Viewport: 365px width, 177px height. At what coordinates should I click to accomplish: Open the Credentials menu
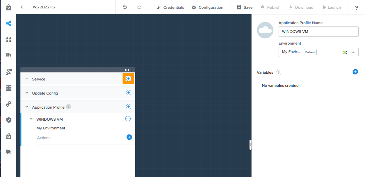point(170,7)
